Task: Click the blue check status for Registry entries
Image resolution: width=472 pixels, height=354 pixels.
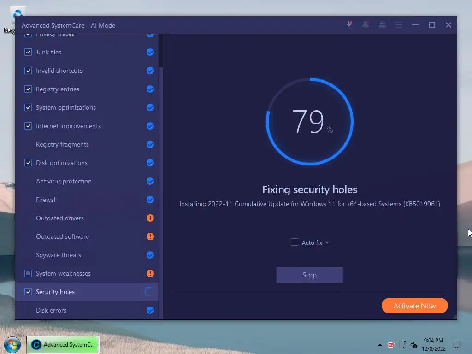Action: (150, 89)
